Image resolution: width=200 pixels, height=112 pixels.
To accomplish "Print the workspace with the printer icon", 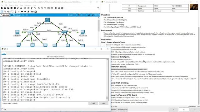I will coord(12,8).
